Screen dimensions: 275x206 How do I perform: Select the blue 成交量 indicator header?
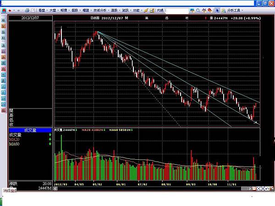(30, 130)
